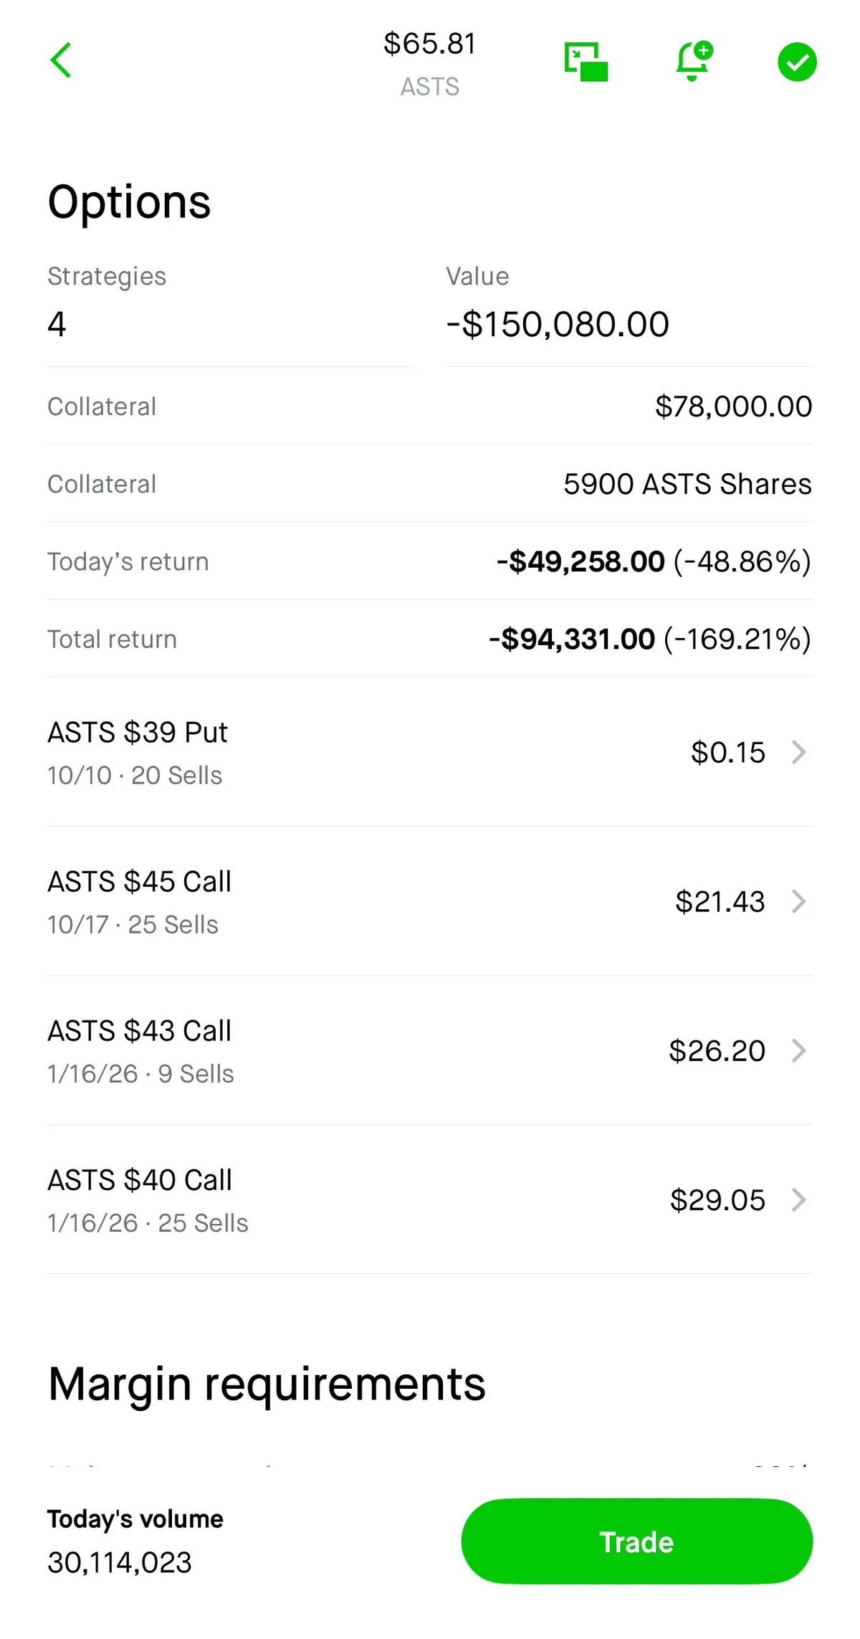Image resolution: width=860 pixels, height=1639 pixels.
Task: Tap the Today's return row
Action: 430,561
